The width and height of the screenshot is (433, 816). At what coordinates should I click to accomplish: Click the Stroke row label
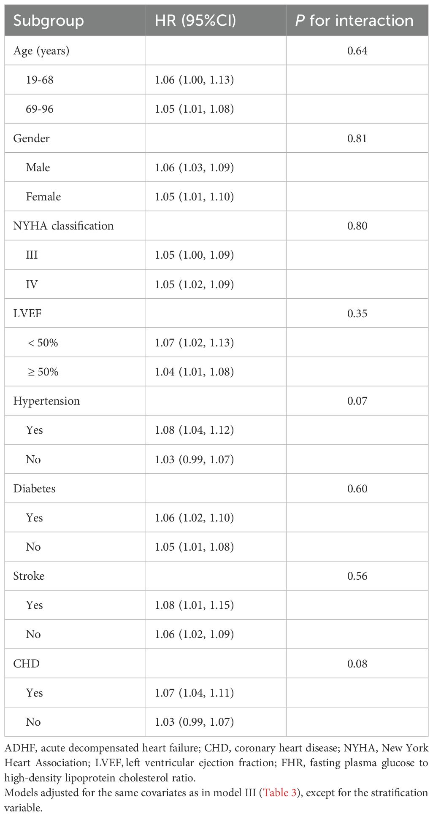pyautogui.click(x=29, y=576)
